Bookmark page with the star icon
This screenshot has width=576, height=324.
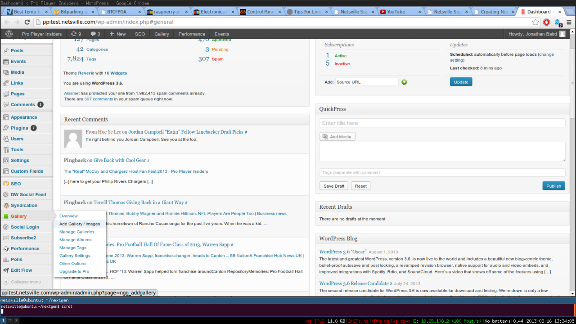click(x=535, y=22)
